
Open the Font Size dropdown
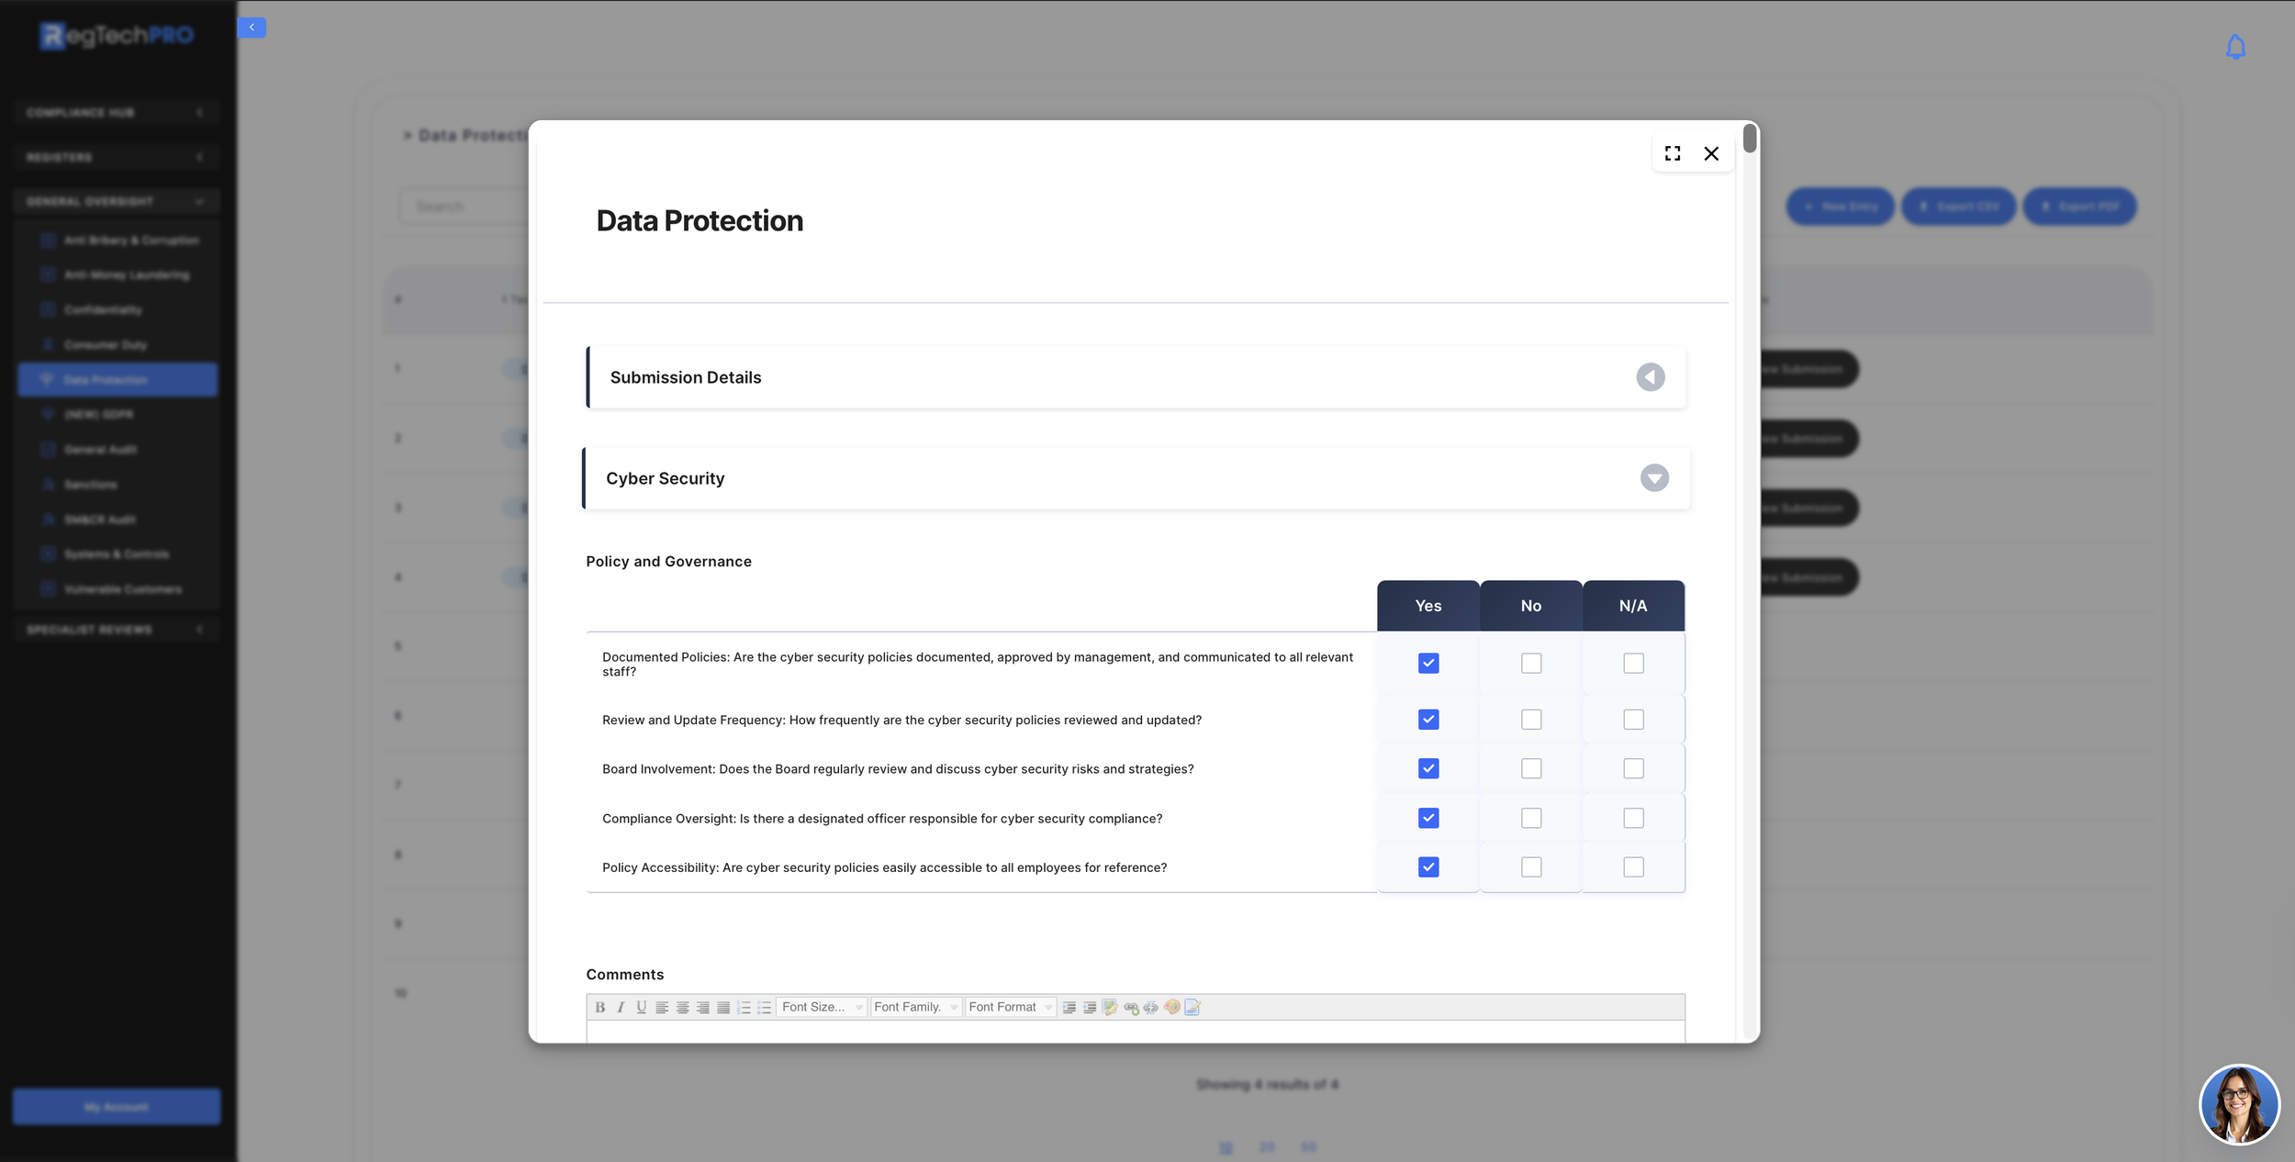tap(822, 1007)
